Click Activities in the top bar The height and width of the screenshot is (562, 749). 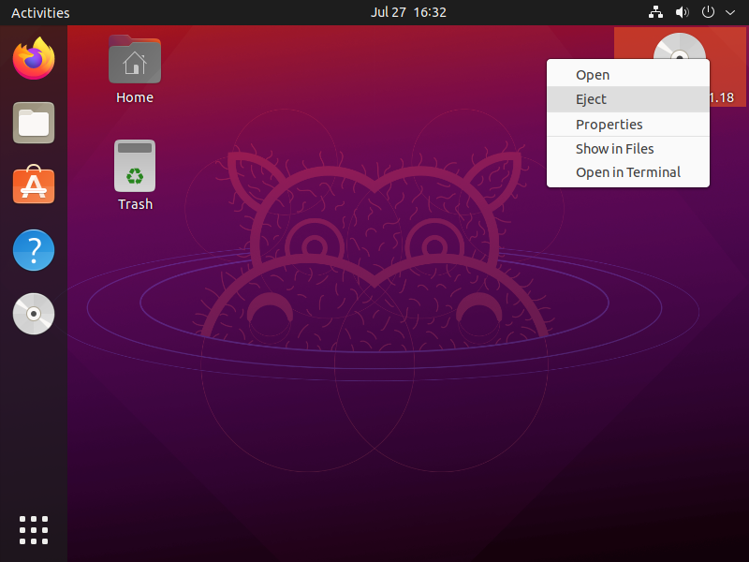40,13
